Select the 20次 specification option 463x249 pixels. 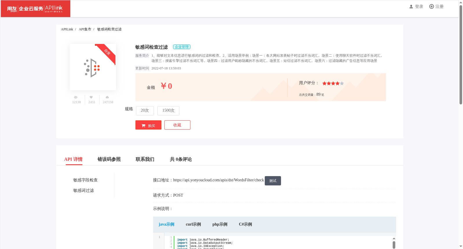pos(145,110)
